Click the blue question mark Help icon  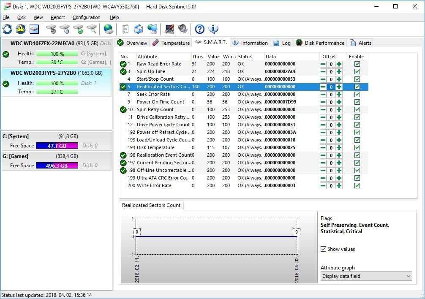coord(199,29)
